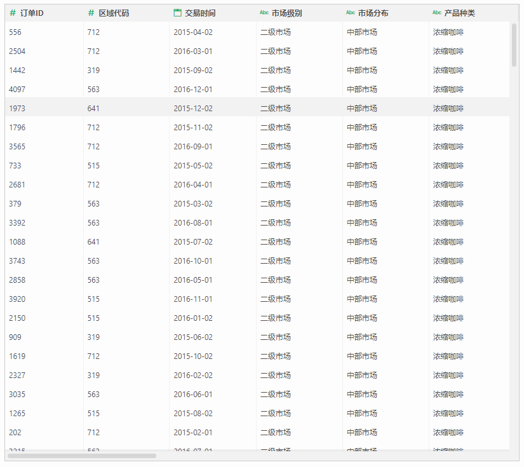Select the highlighted row with order 1973
The image size is (524, 467).
257,108
